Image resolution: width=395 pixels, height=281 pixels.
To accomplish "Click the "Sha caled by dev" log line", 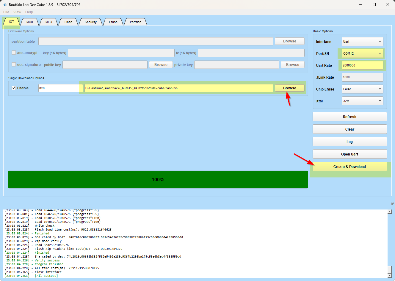I will point(93,257).
